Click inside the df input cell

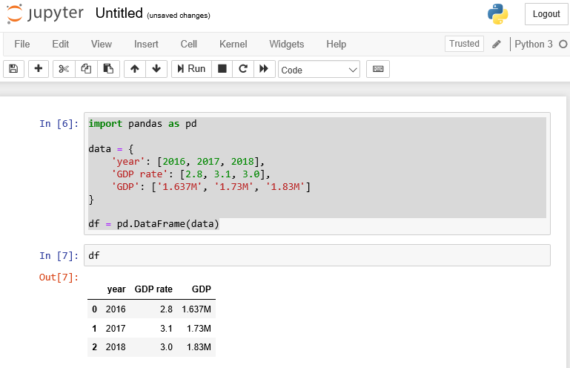317,255
